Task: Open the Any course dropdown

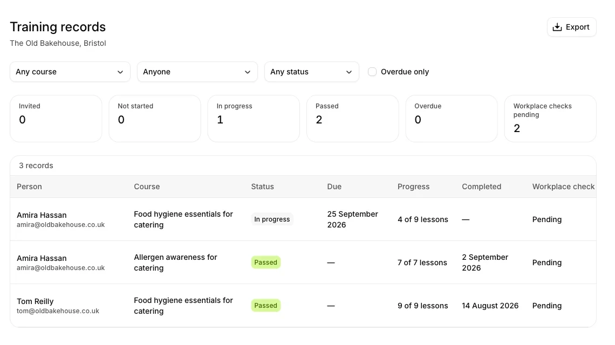Action: [70, 72]
